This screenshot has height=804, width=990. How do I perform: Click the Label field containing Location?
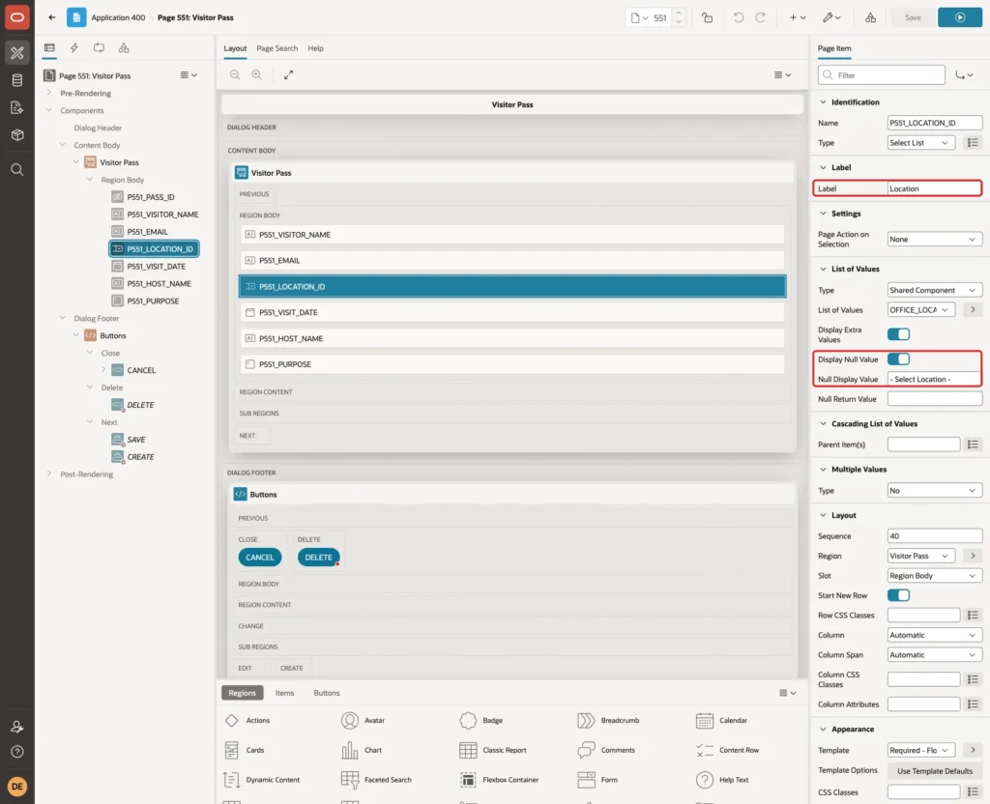935,188
